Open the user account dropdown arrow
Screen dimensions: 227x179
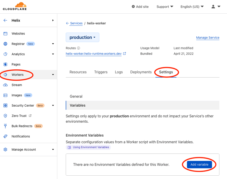click(x=219, y=7)
